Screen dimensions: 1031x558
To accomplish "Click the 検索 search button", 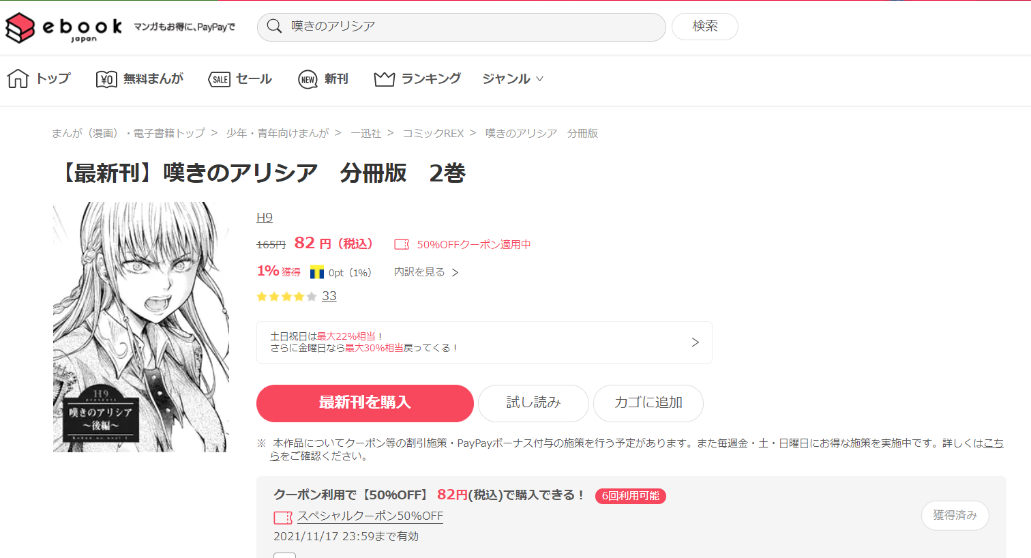I will click(x=705, y=27).
